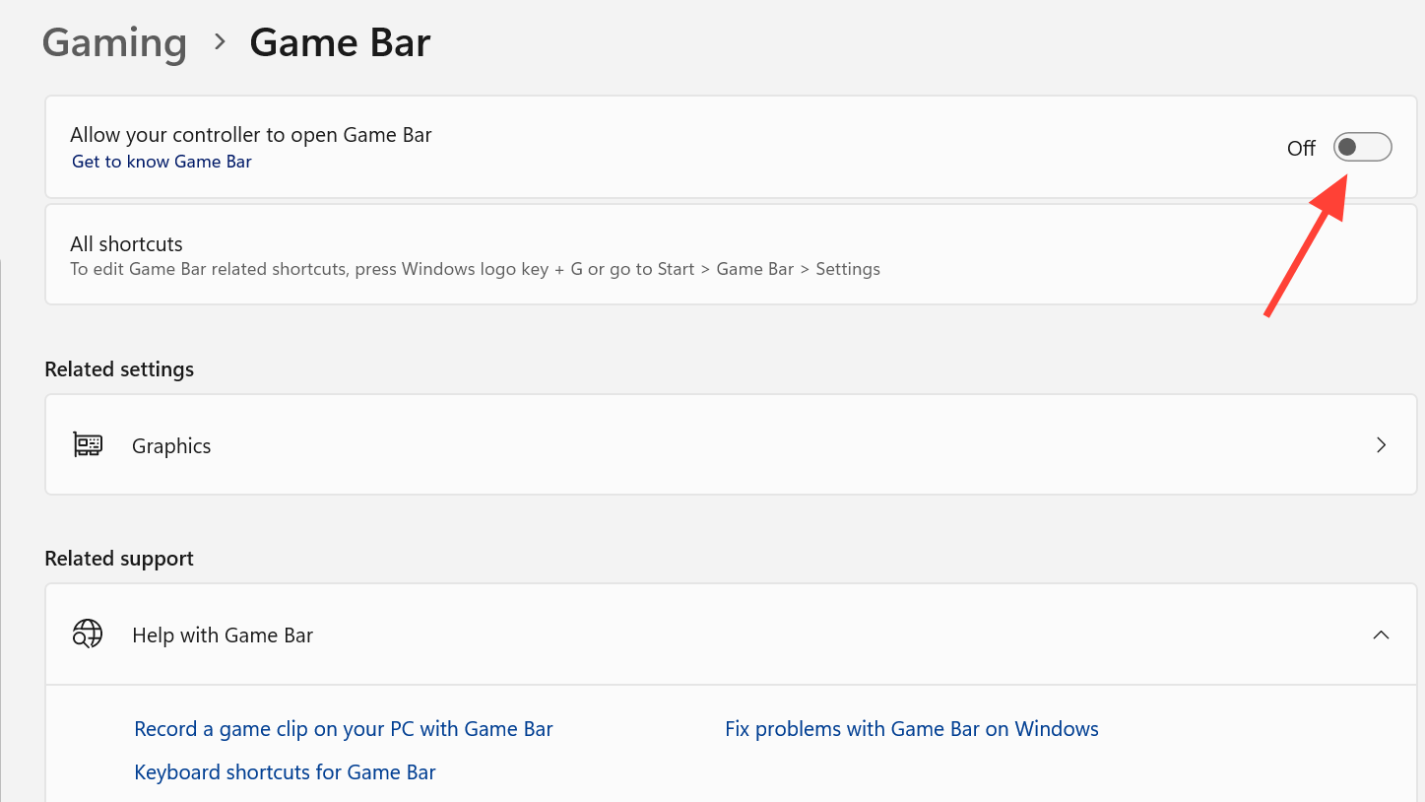The height and width of the screenshot is (802, 1425).
Task: Click the graphics card icon
Action: pyautogui.click(x=88, y=445)
